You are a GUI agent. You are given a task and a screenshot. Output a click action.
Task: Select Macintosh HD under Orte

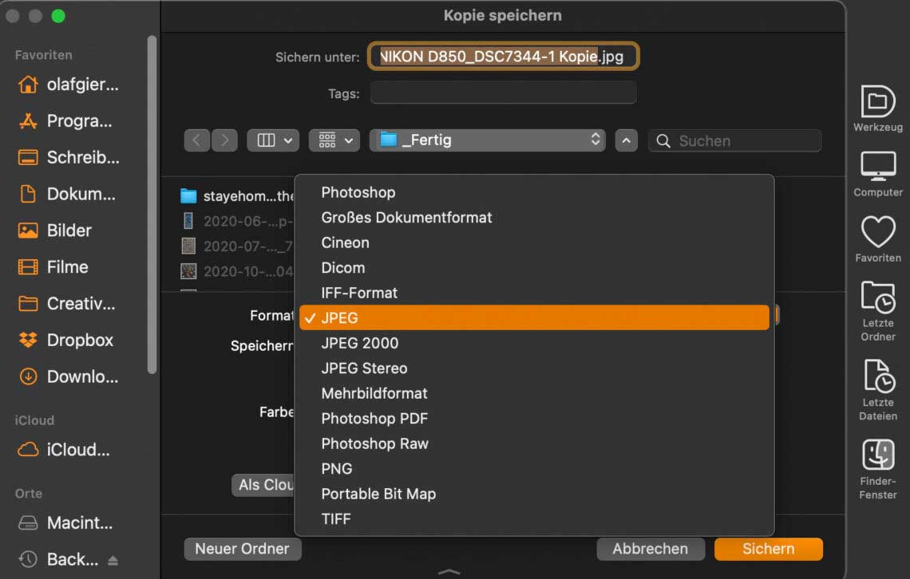65,523
